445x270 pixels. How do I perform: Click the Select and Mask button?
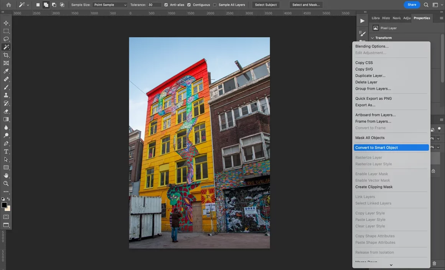tap(306, 5)
